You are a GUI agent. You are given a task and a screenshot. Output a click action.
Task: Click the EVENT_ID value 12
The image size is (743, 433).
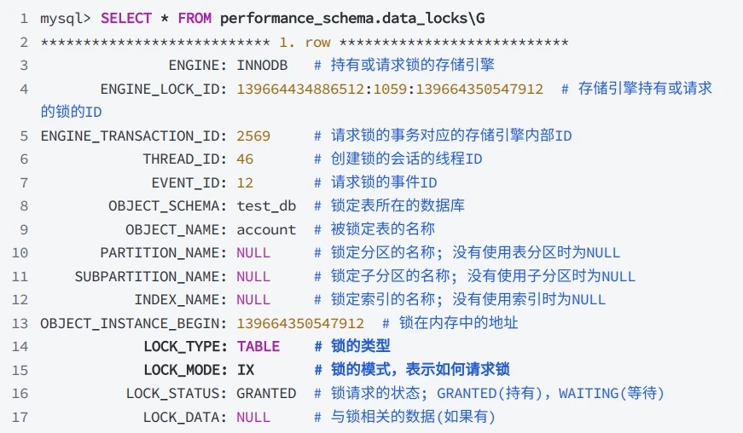click(245, 182)
